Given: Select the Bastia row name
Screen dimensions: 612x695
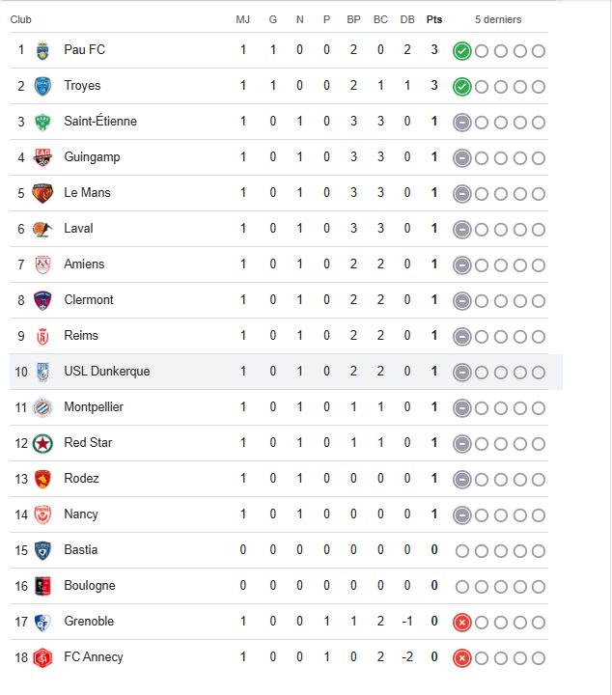Looking at the screenshot, I should [80, 550].
